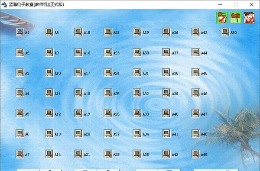The width and height of the screenshot is (260, 171).
Task: Choose student computer A23
Action: pos(108,52)
